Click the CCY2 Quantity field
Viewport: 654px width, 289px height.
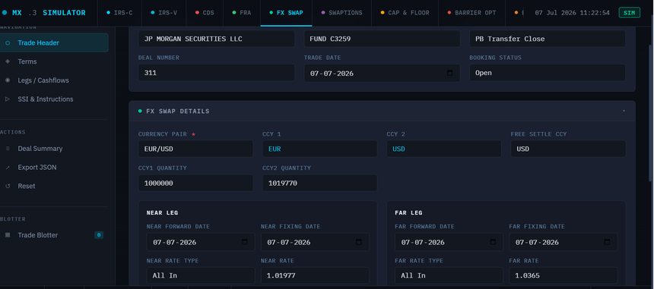pyautogui.click(x=320, y=183)
